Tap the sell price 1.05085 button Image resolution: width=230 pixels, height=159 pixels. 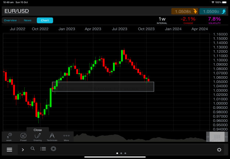(184, 11)
